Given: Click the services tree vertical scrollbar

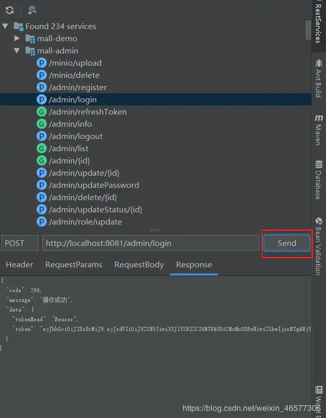Looking at the screenshot, I should [308, 30].
